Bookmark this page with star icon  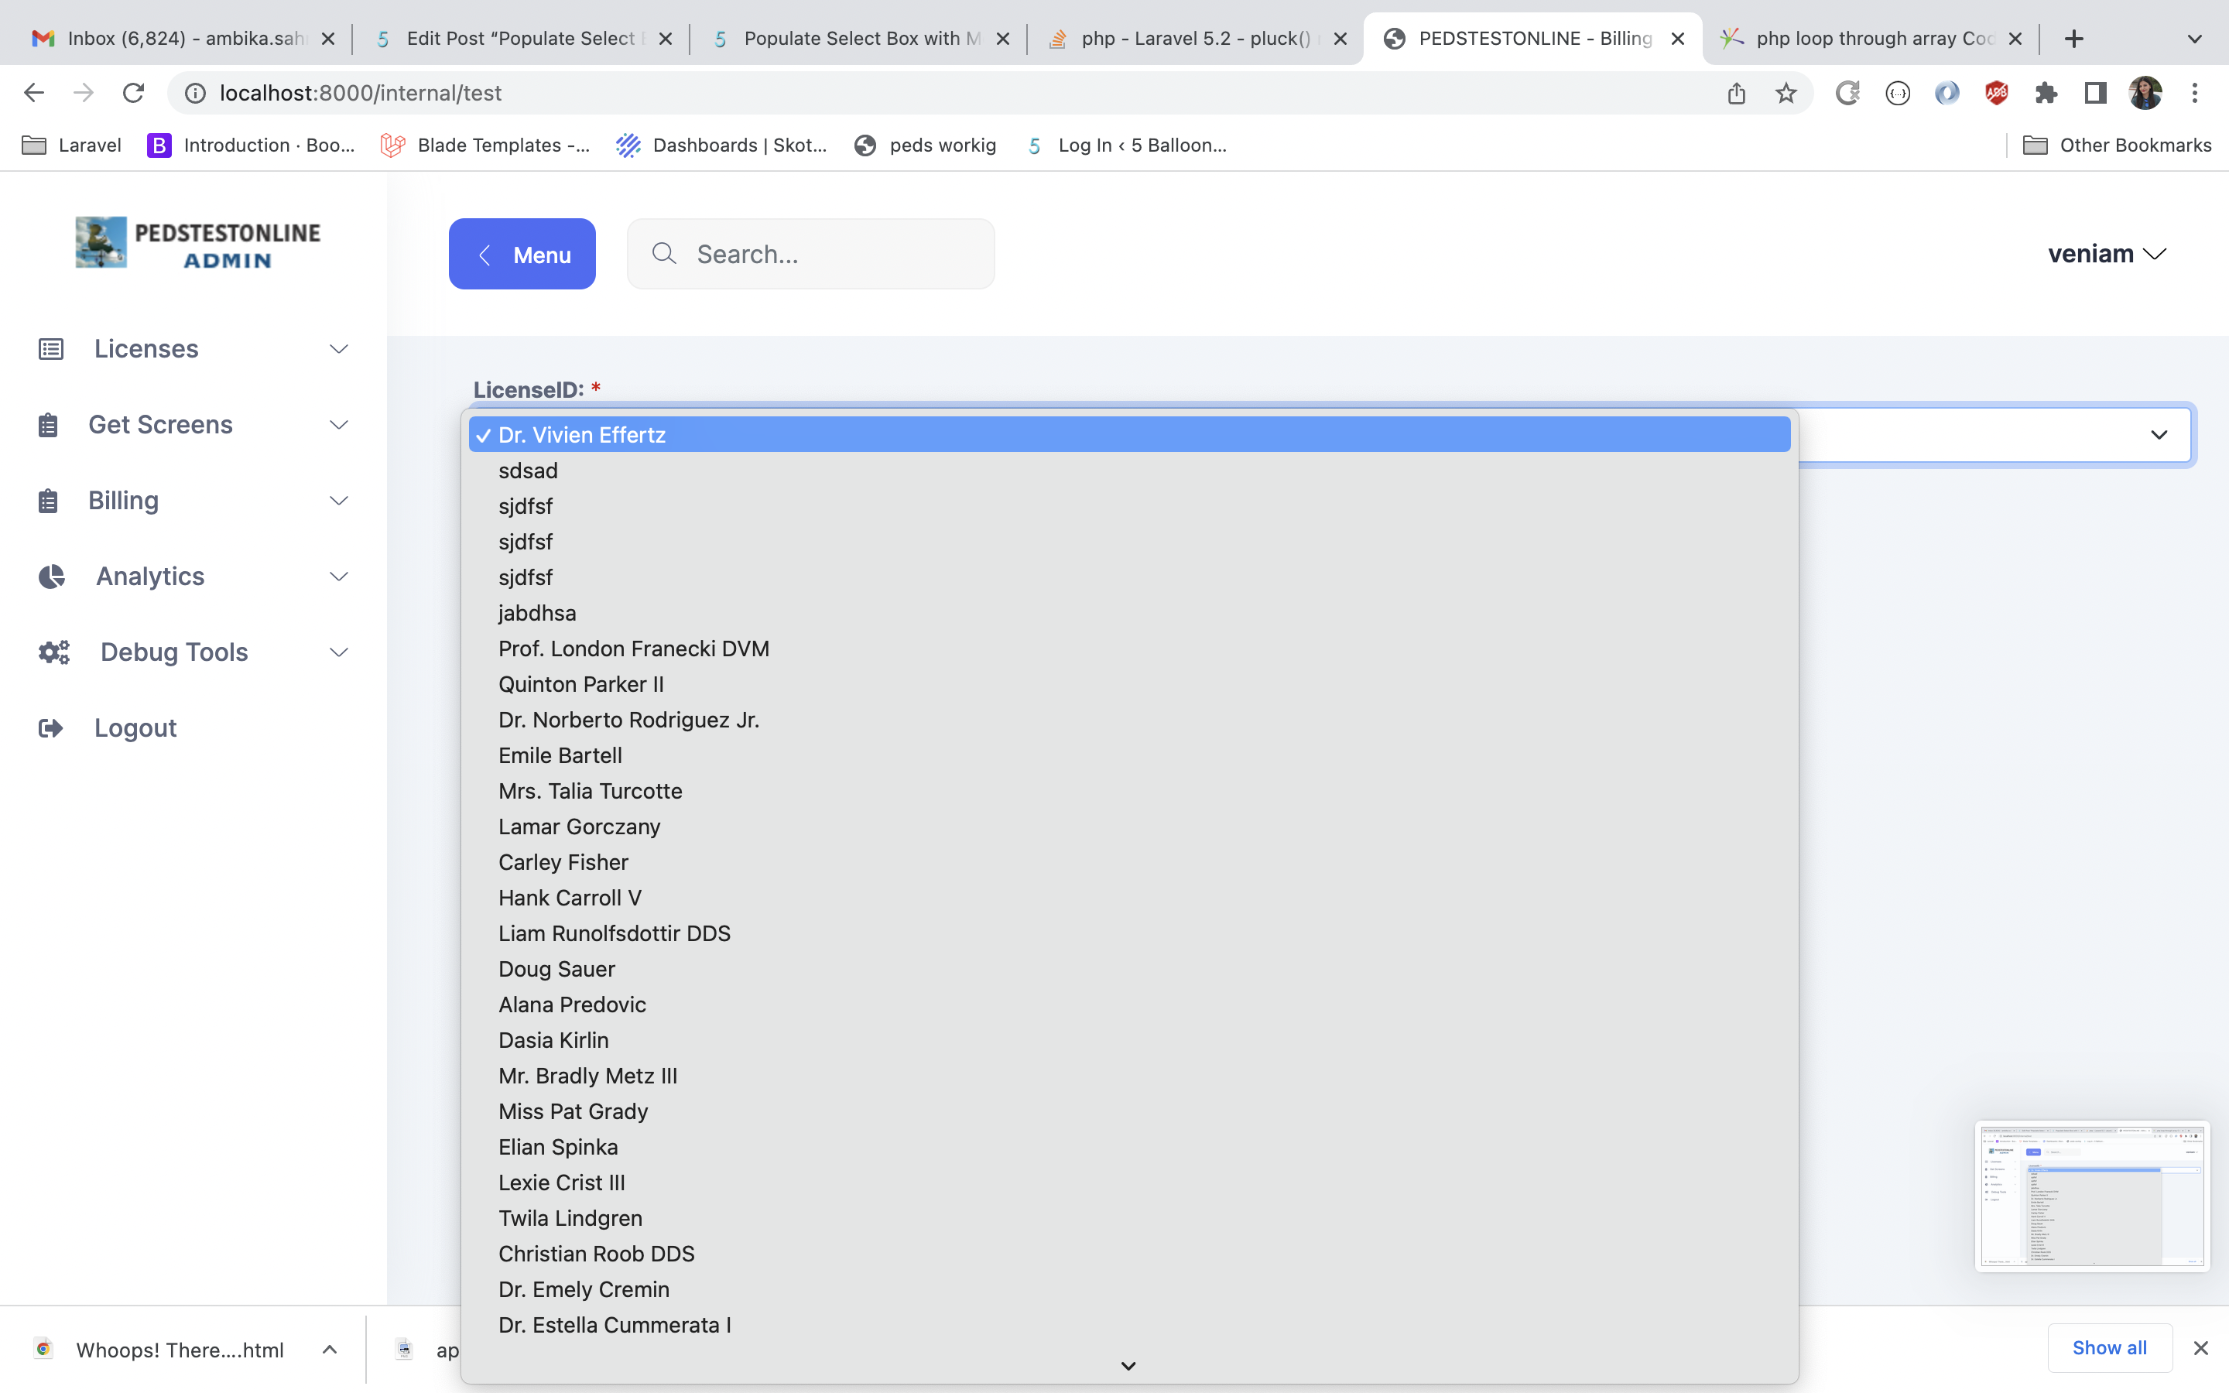click(1786, 93)
